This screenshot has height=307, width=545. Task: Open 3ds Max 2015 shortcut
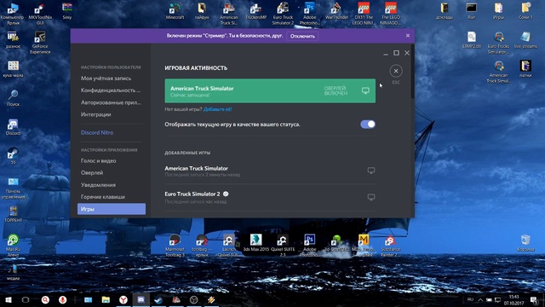tap(255, 243)
